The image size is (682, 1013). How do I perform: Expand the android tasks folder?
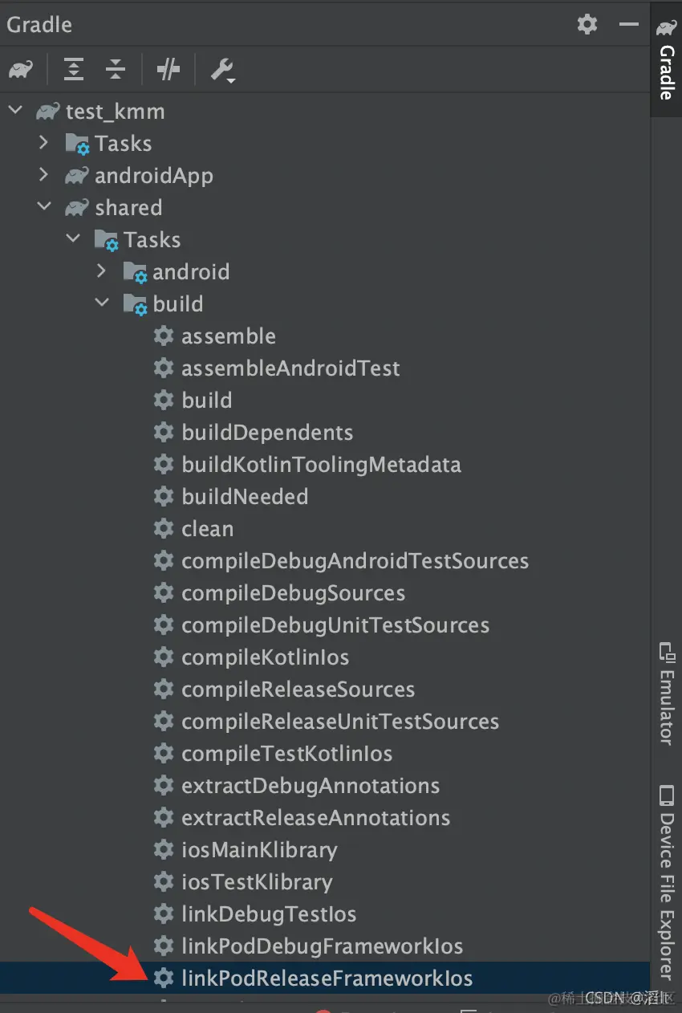101,271
